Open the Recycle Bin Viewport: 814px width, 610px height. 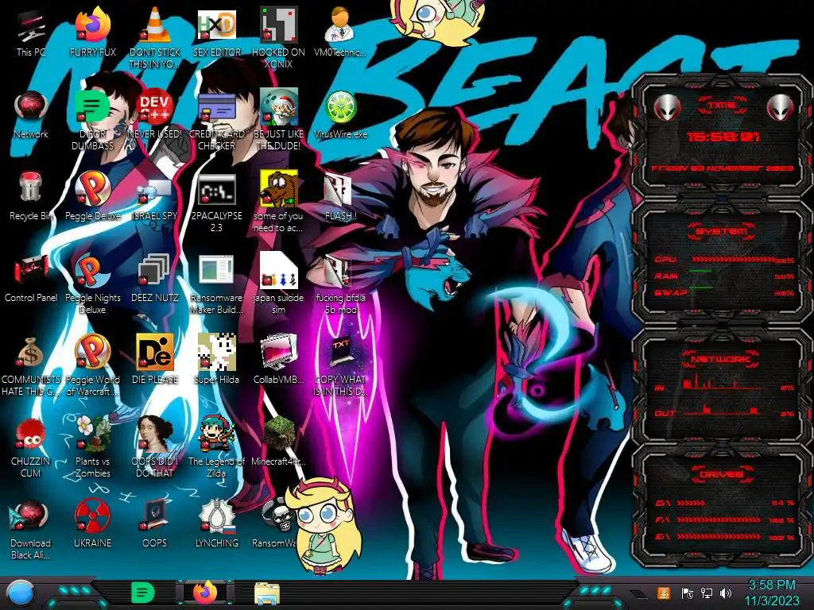point(31,196)
